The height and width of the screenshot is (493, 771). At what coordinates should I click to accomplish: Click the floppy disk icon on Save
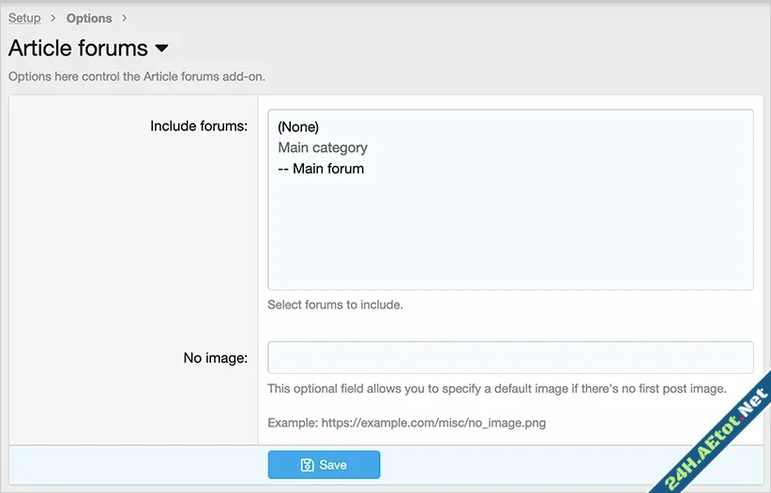pyautogui.click(x=307, y=465)
